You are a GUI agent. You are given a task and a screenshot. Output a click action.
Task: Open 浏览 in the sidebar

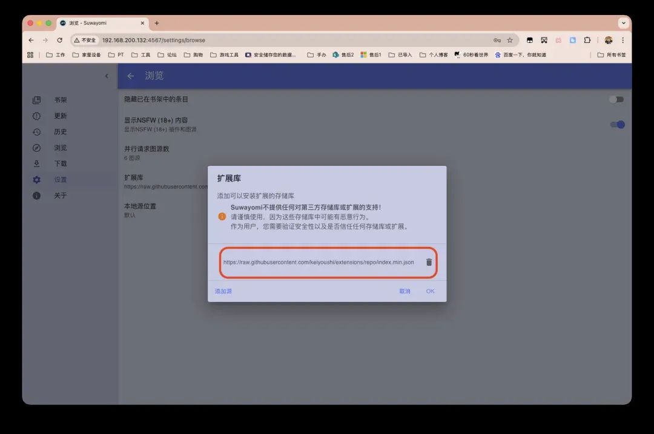point(70,148)
